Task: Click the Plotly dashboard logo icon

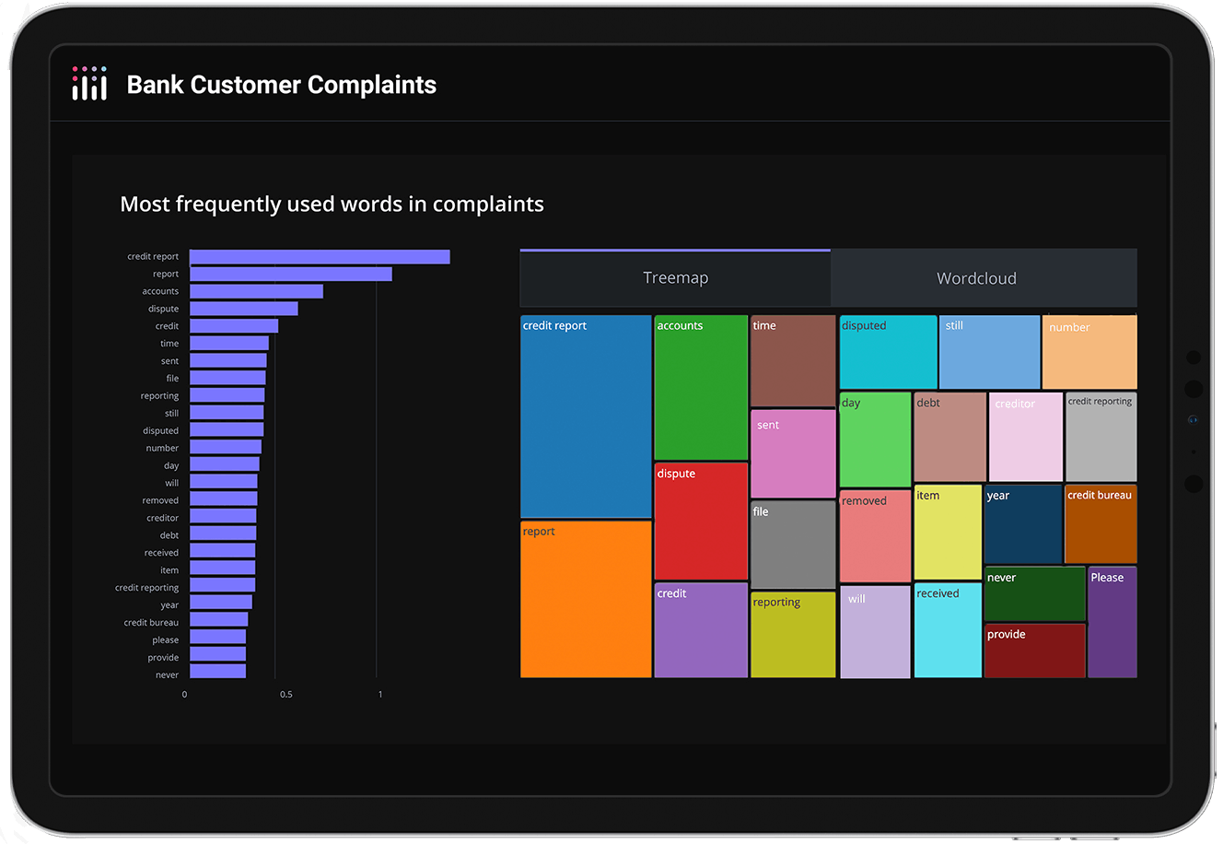Action: pos(87,84)
